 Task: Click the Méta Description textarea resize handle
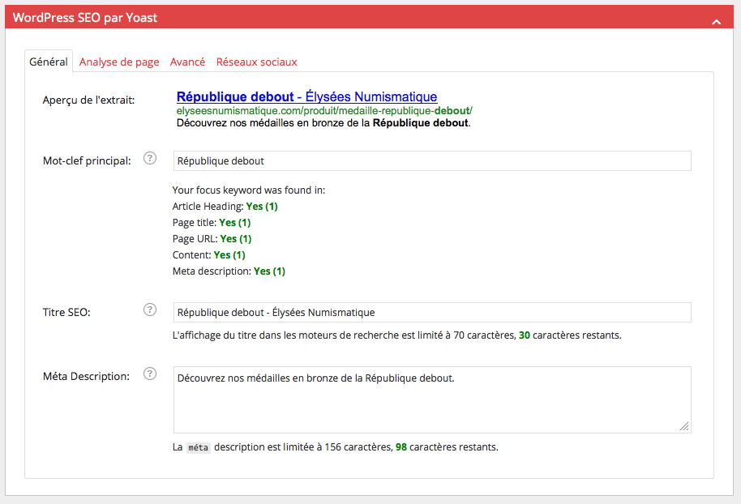coord(684,426)
